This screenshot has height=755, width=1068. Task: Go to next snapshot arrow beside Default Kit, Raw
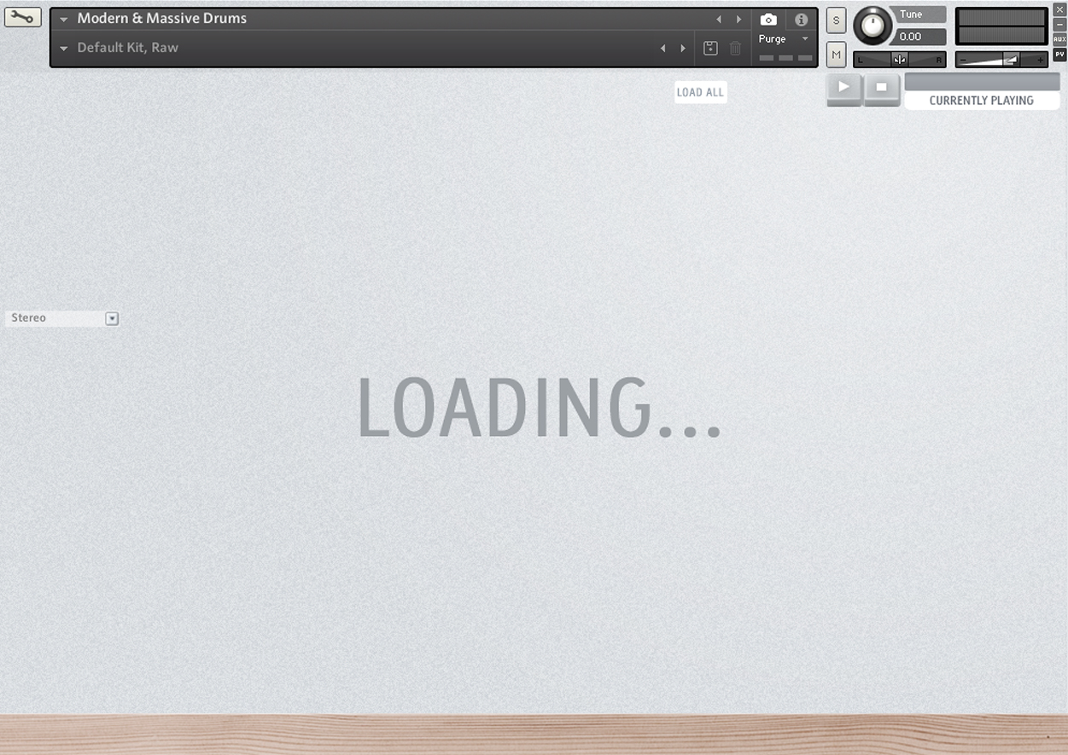coord(683,49)
